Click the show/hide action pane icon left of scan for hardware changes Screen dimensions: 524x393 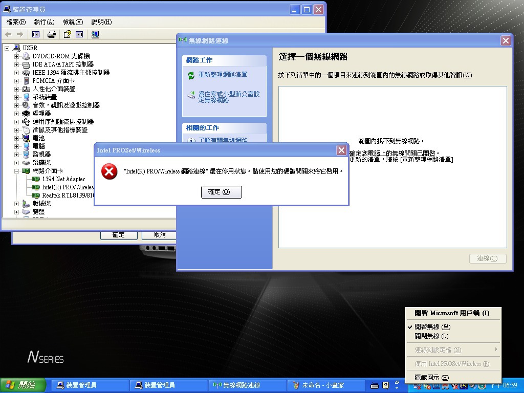[79, 34]
